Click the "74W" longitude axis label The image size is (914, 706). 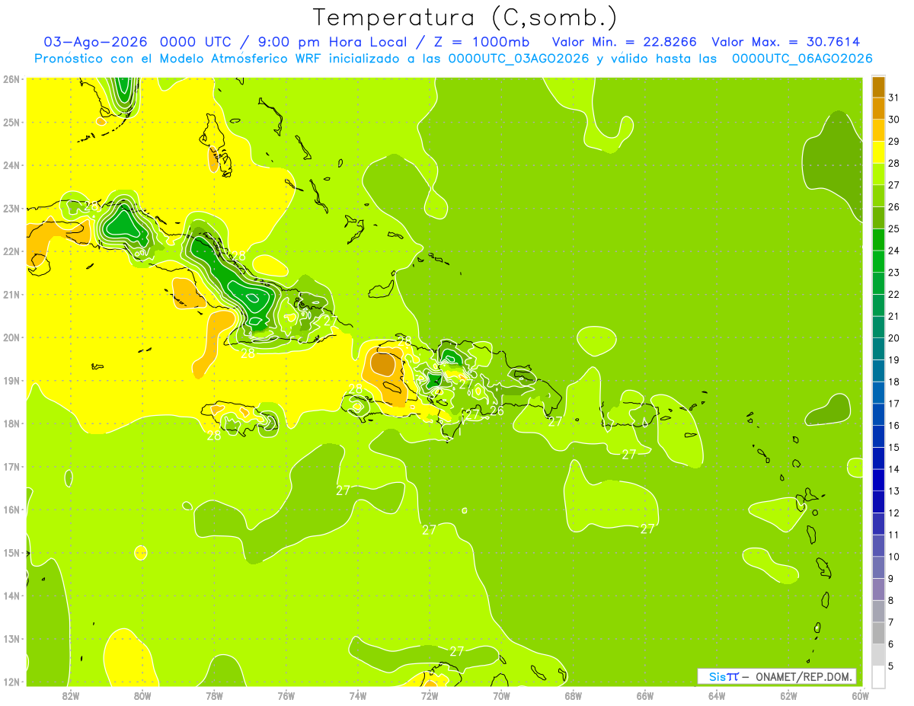tap(358, 695)
